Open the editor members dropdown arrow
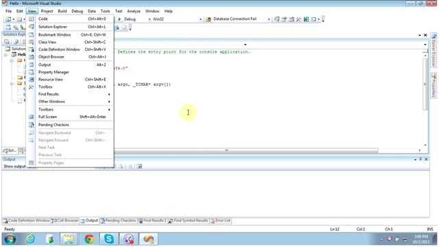The height and width of the screenshot is (247, 439). (425, 45)
